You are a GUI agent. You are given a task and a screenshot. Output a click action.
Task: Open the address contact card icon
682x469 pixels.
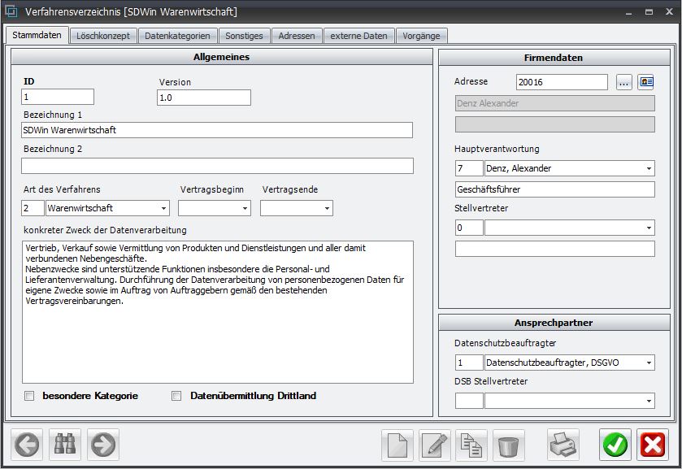pos(646,82)
